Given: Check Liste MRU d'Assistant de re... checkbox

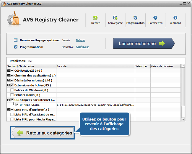Looking at the screenshot, I should coord(12,114).
